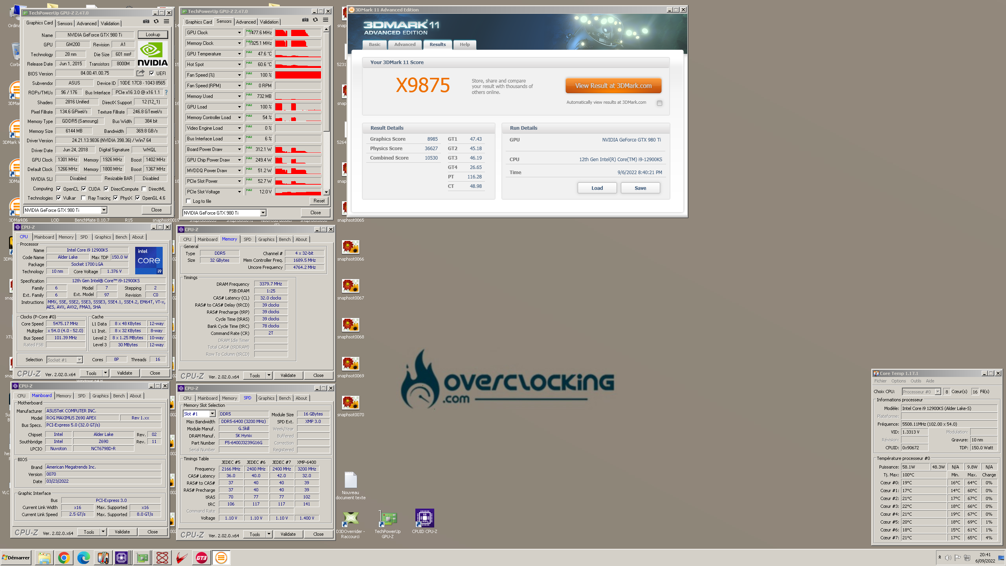Click the Démarrer start button

tap(16, 557)
